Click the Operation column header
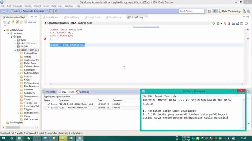Viewport: 252px width, 141px height. click(64, 101)
